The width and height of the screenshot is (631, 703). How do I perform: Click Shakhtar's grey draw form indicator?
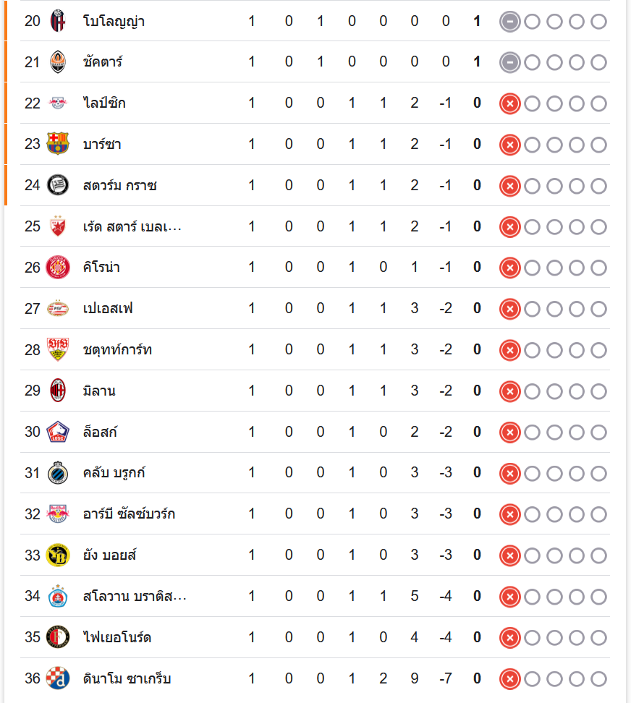click(x=510, y=63)
